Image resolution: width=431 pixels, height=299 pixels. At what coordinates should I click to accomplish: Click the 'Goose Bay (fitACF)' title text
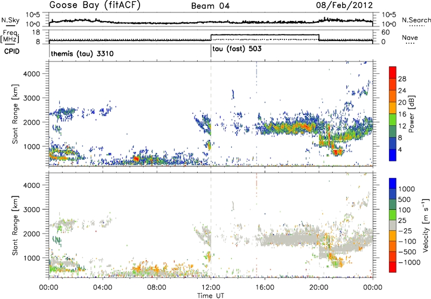tap(95, 5)
